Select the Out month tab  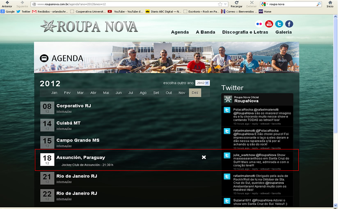click(169, 93)
